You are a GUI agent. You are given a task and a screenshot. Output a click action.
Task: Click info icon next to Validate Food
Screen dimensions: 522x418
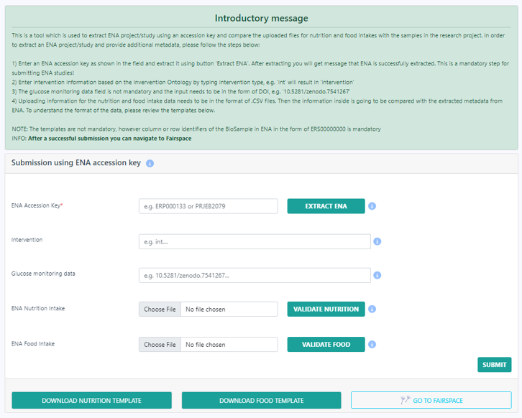click(x=372, y=345)
